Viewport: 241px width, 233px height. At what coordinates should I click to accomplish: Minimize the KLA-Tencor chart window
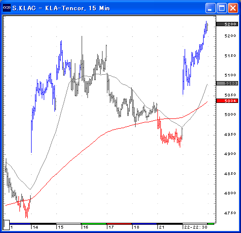pos(210,8)
